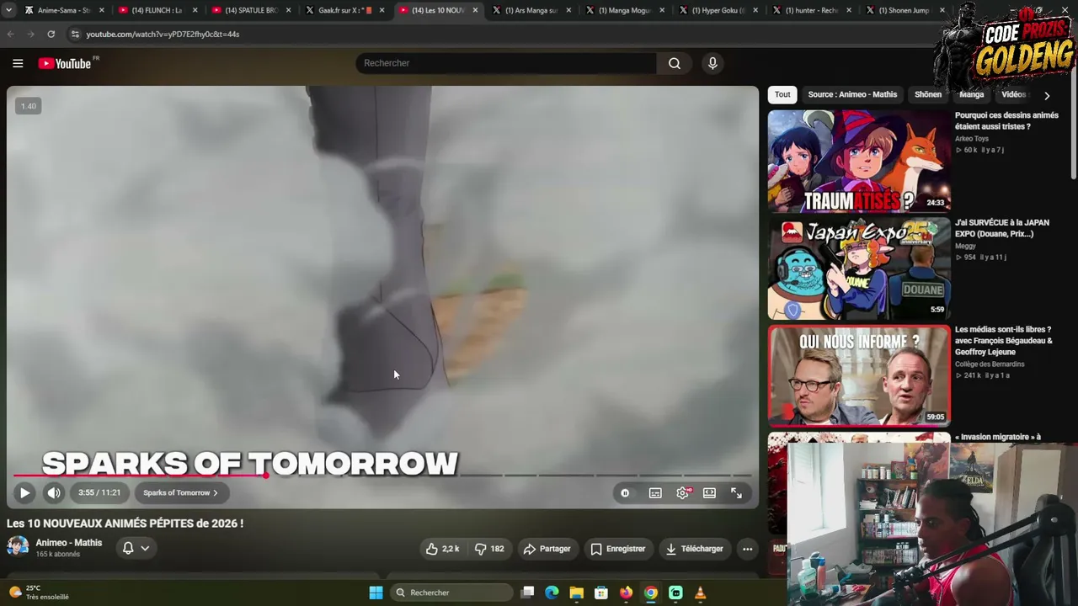Share the video with the Partager button

tap(547, 549)
